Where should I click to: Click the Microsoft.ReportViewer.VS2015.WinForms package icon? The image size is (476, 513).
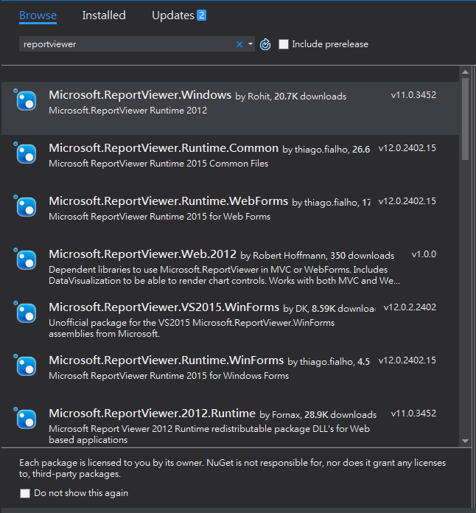coord(27,313)
